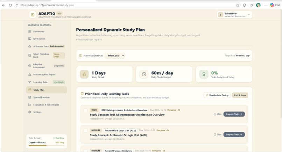Click the Tasks Completed award icon
The image size is (282, 152).
[x=204, y=74]
